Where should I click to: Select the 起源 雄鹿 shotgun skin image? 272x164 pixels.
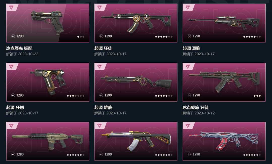click(x=136, y=82)
